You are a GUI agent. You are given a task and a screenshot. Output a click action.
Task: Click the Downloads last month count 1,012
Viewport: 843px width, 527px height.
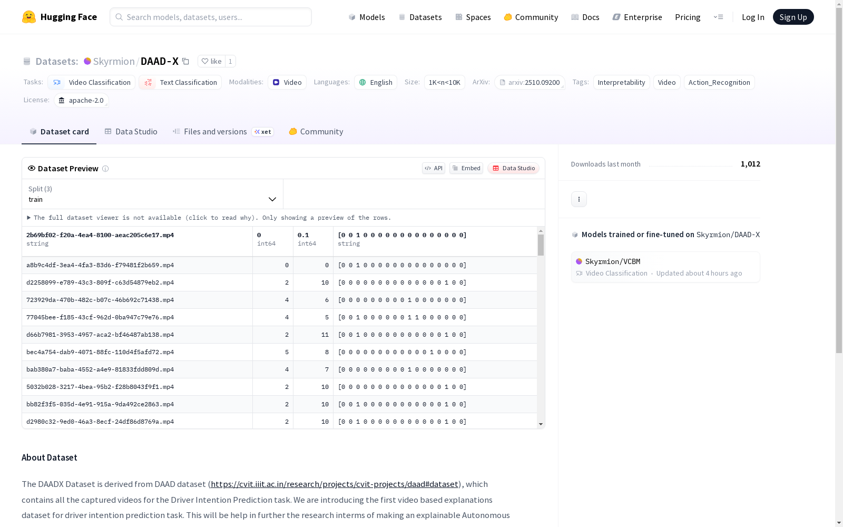pos(750,164)
